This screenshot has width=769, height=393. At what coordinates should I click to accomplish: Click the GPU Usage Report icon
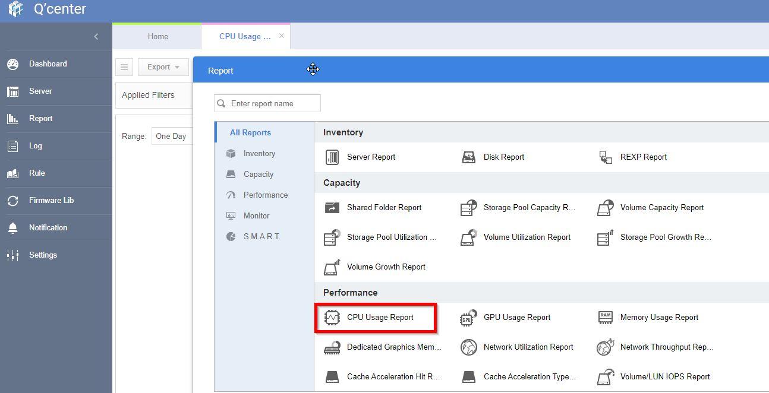[x=469, y=318]
